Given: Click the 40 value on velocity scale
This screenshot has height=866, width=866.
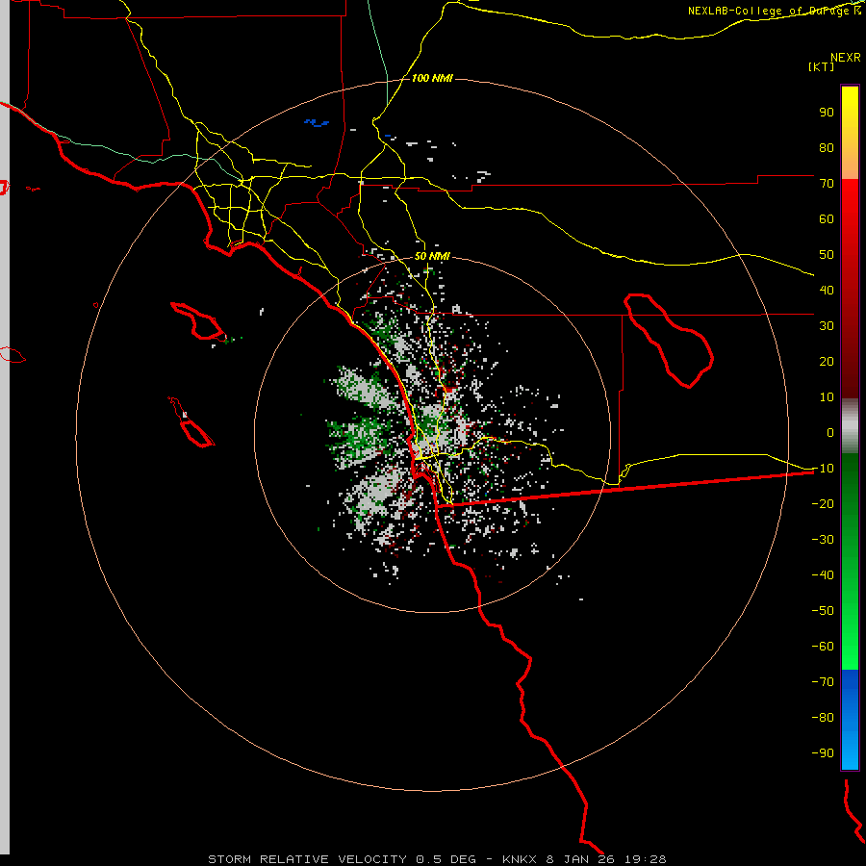Looking at the screenshot, I should (827, 290).
